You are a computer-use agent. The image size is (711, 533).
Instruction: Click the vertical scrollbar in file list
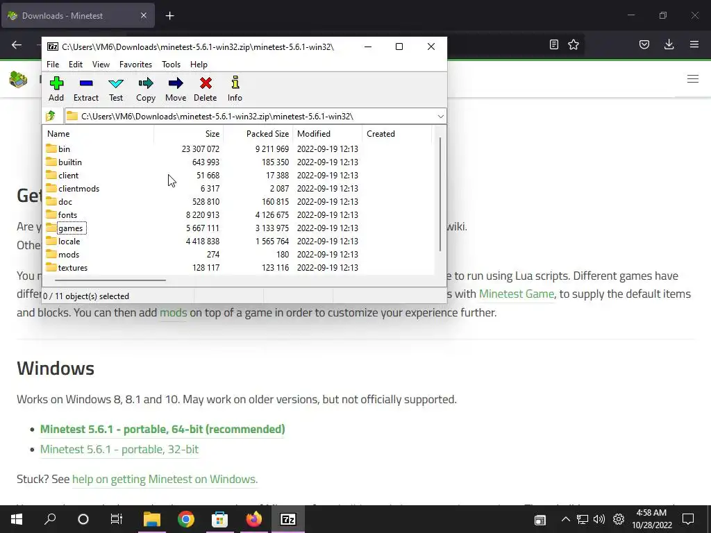pyautogui.click(x=440, y=194)
